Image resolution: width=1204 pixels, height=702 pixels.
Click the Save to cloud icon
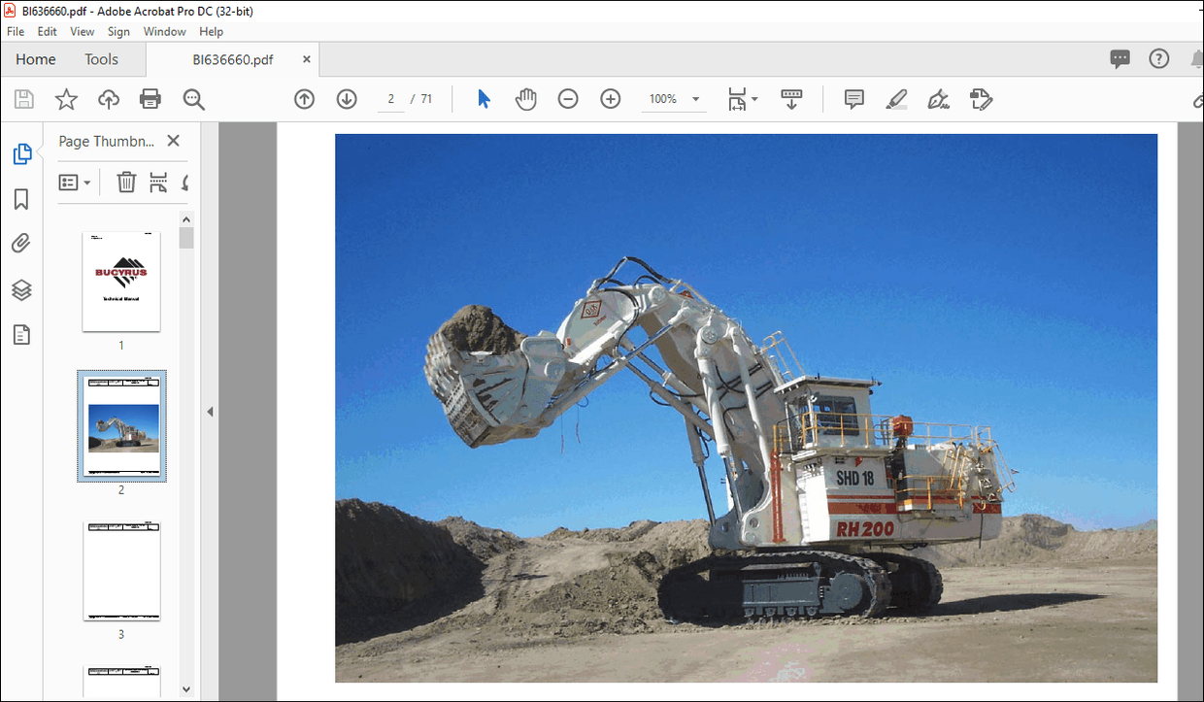(108, 98)
